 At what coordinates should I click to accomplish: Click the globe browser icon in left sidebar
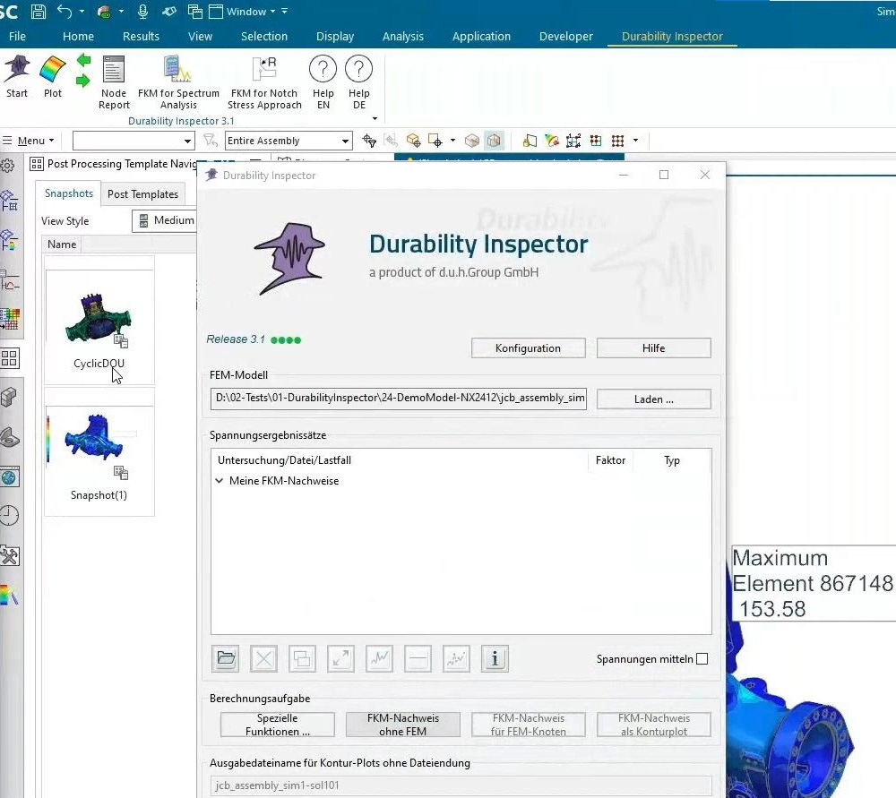[x=10, y=477]
